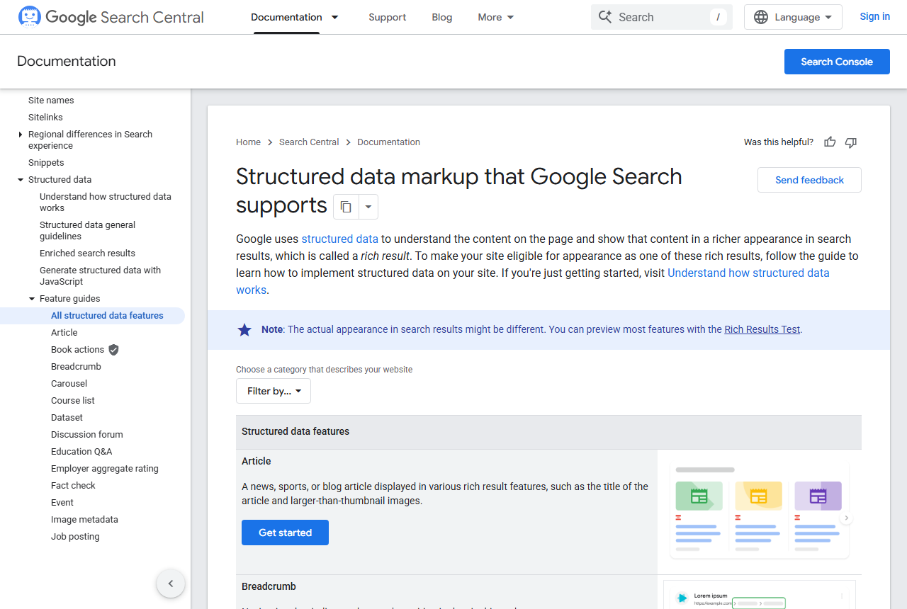Open the More menu
The height and width of the screenshot is (609, 907).
tap(496, 17)
